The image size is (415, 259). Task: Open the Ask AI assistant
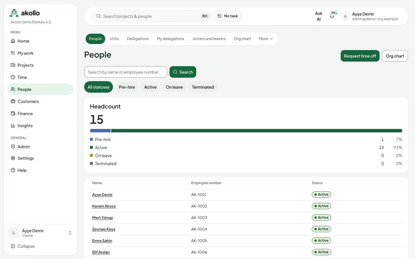(319, 16)
